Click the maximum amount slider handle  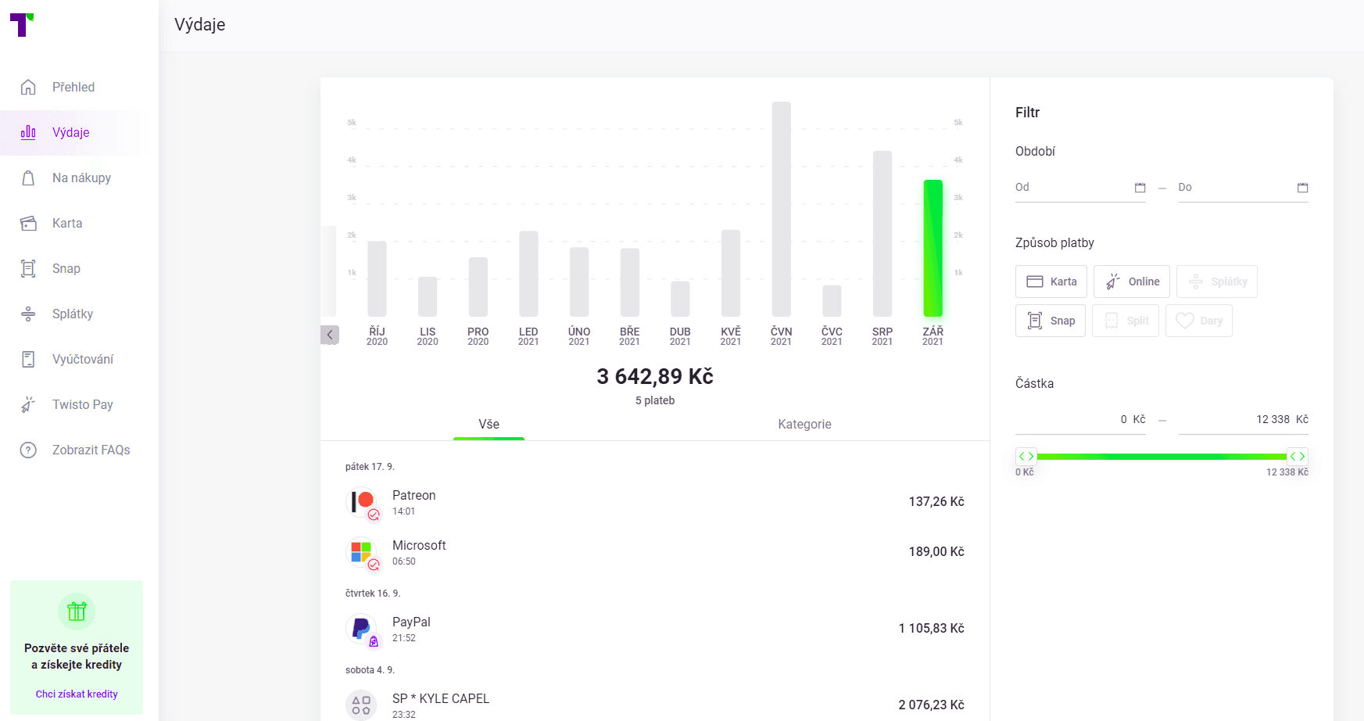tap(1298, 456)
